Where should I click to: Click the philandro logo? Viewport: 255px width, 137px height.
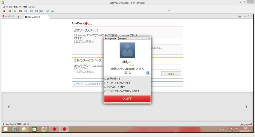pyautogui.click(x=246, y=124)
